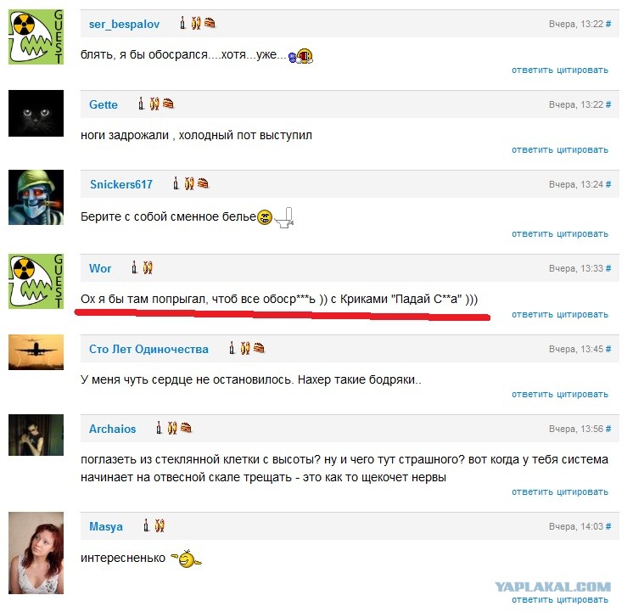Click the cake icon next to Сто Лет Одиночества

click(x=259, y=348)
